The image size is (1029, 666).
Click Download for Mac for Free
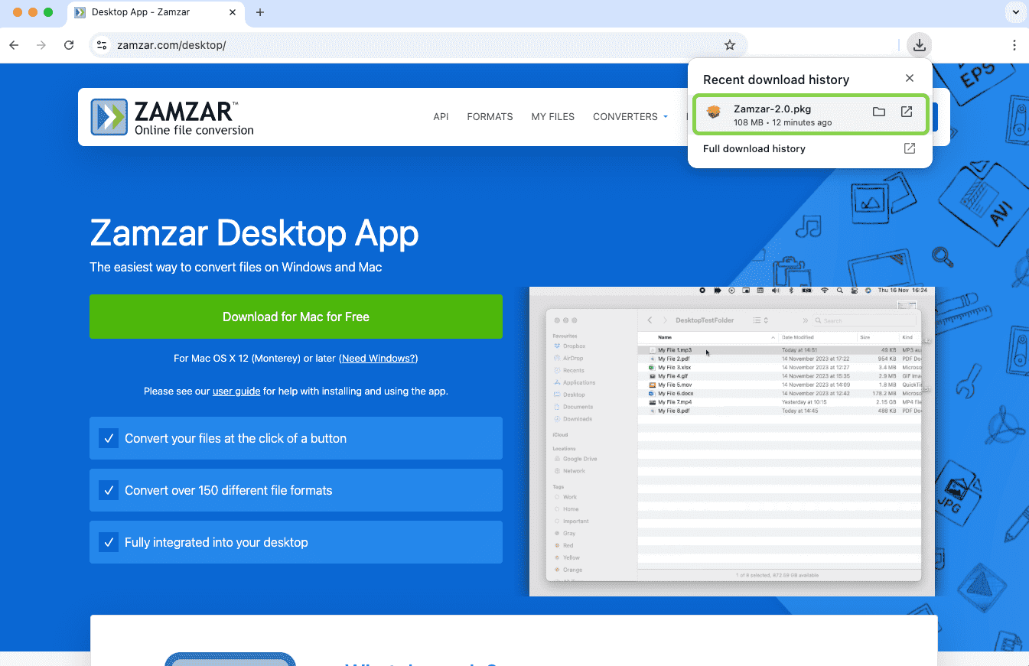(296, 317)
